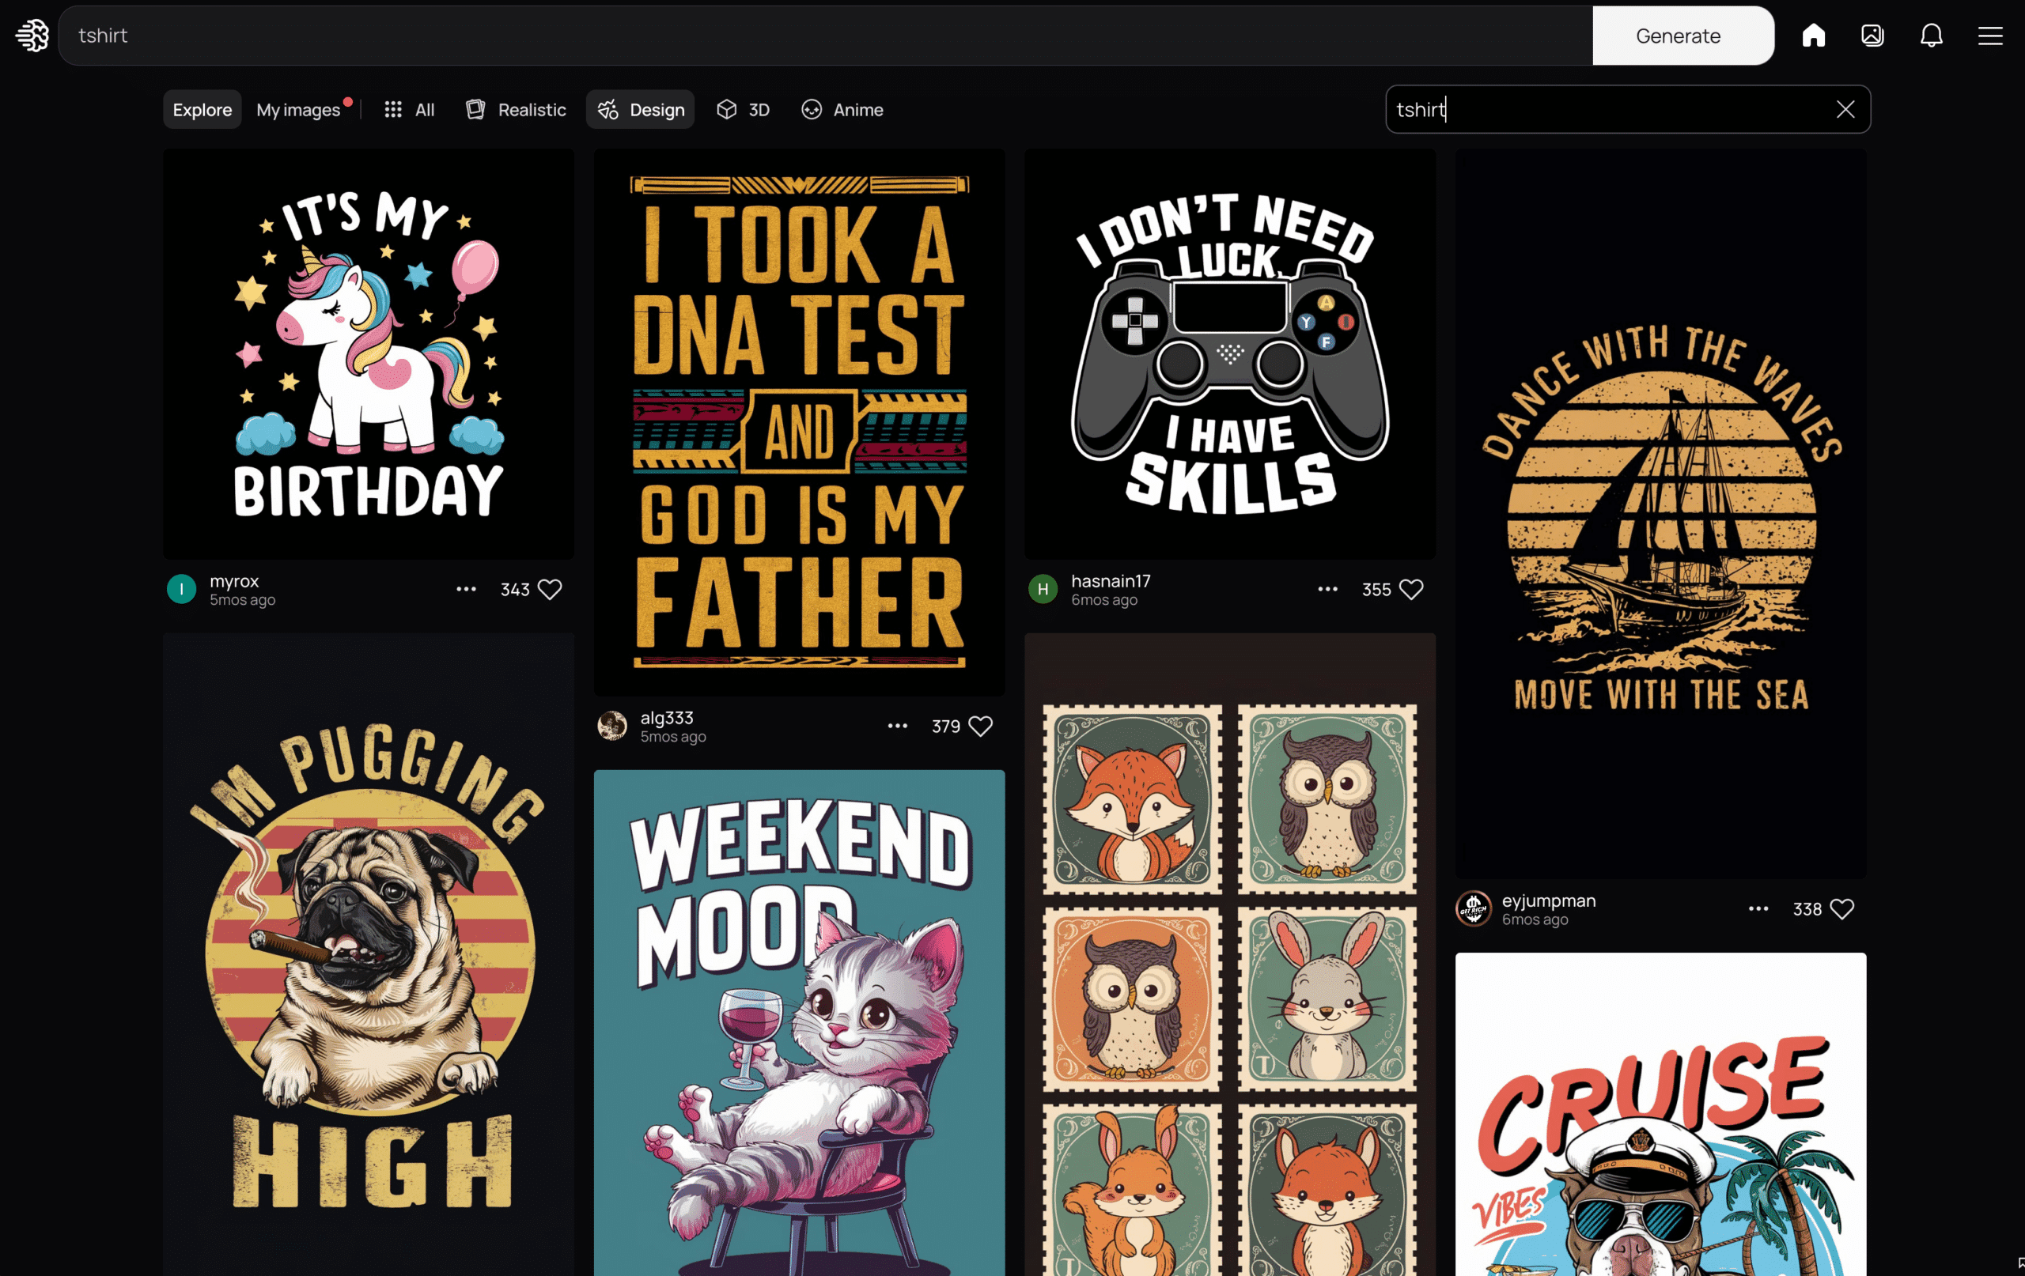Open hasnain17 profile avatar

coord(1043,589)
